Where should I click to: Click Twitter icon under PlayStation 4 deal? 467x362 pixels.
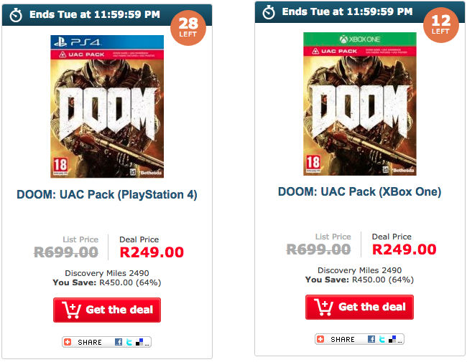click(129, 342)
